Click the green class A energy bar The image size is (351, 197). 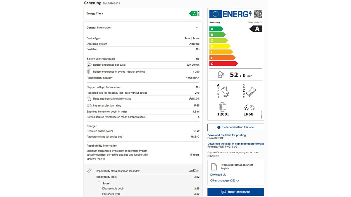[x=216, y=29]
